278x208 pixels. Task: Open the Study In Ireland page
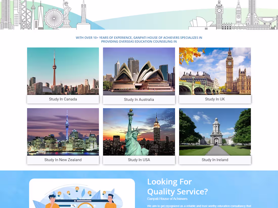tap(215, 160)
